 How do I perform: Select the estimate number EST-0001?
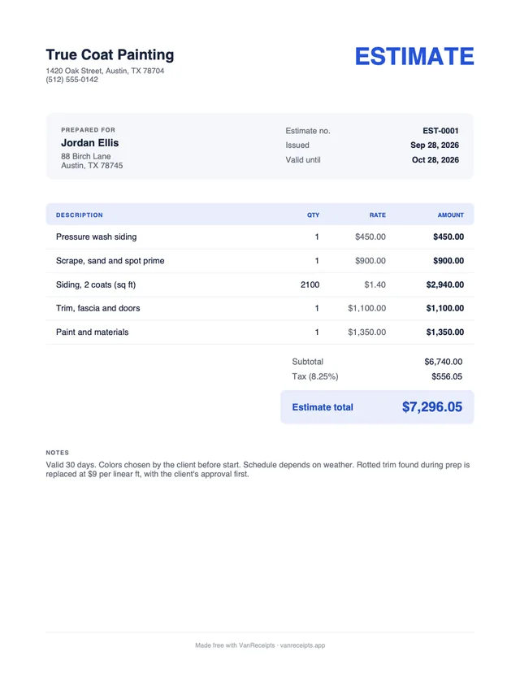440,131
